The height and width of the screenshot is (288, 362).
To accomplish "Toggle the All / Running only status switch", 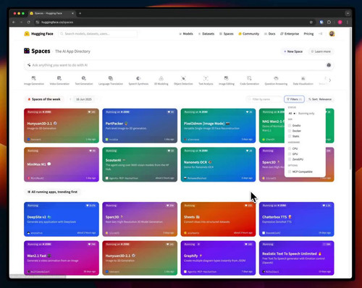I will click(295, 114).
